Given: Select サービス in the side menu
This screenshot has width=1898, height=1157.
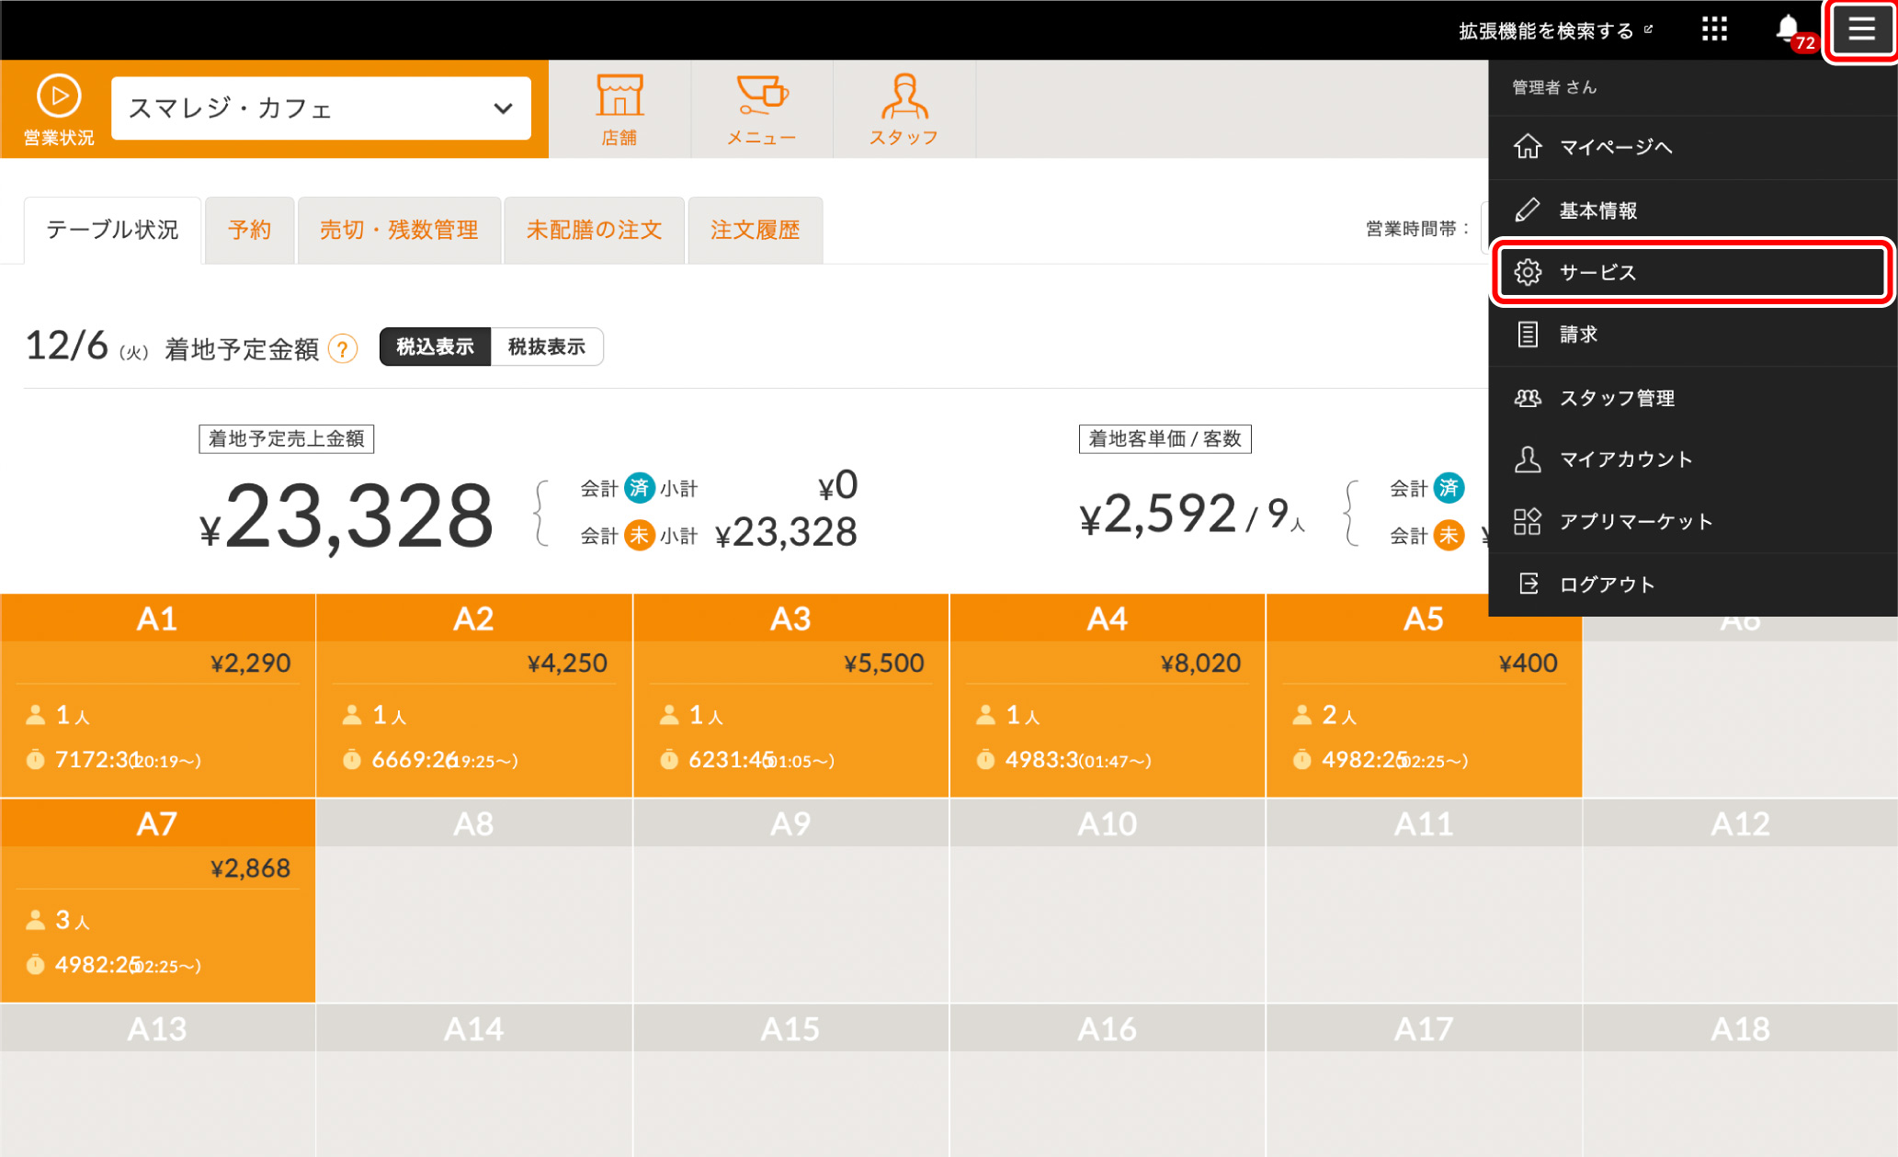Looking at the screenshot, I should pos(1691,272).
